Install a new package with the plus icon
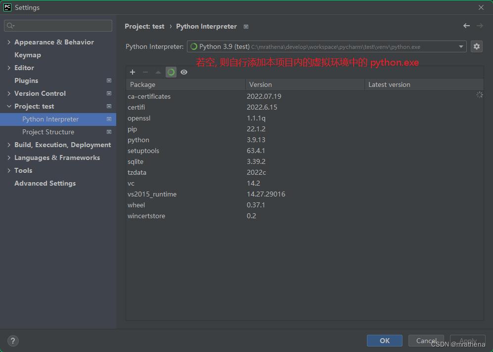 (133, 72)
